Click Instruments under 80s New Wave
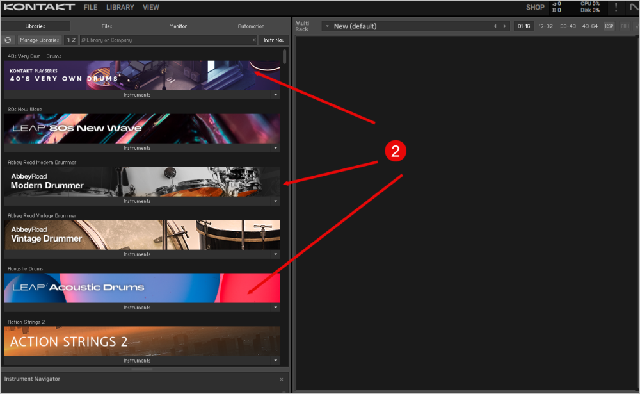 [x=137, y=148]
